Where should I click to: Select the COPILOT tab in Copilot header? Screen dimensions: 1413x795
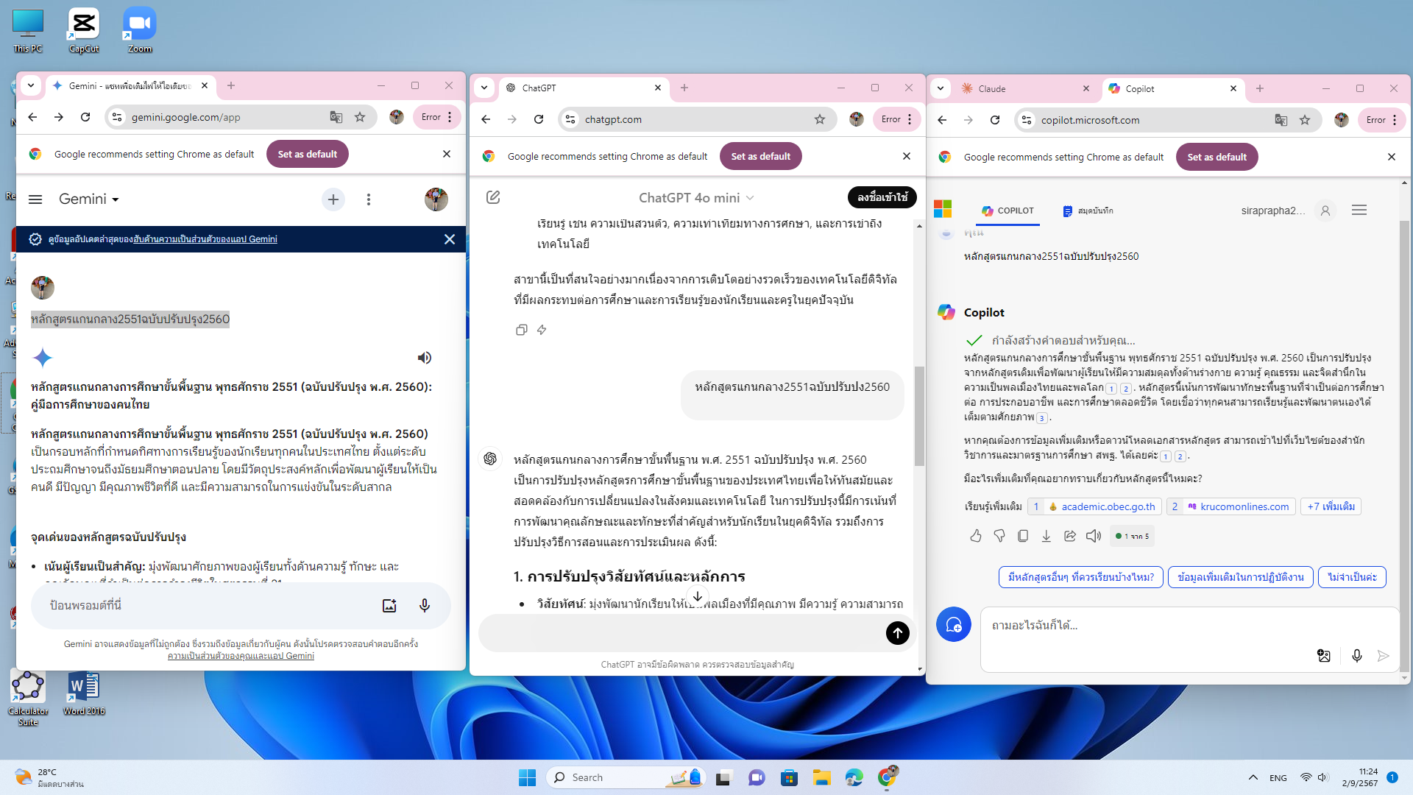pyautogui.click(x=1007, y=211)
